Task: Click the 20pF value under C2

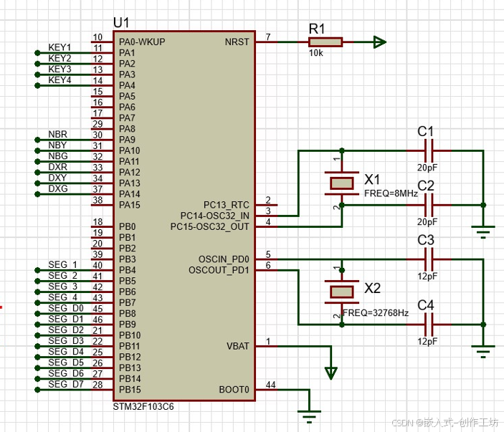Action: (427, 221)
